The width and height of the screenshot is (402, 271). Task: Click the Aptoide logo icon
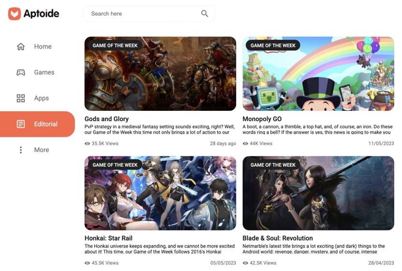point(14,14)
